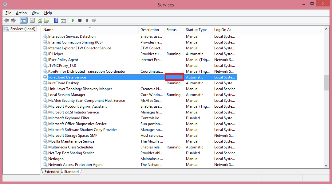332x184 pixels.
Task: Restart the service using restart icon
Action: click(94, 20)
